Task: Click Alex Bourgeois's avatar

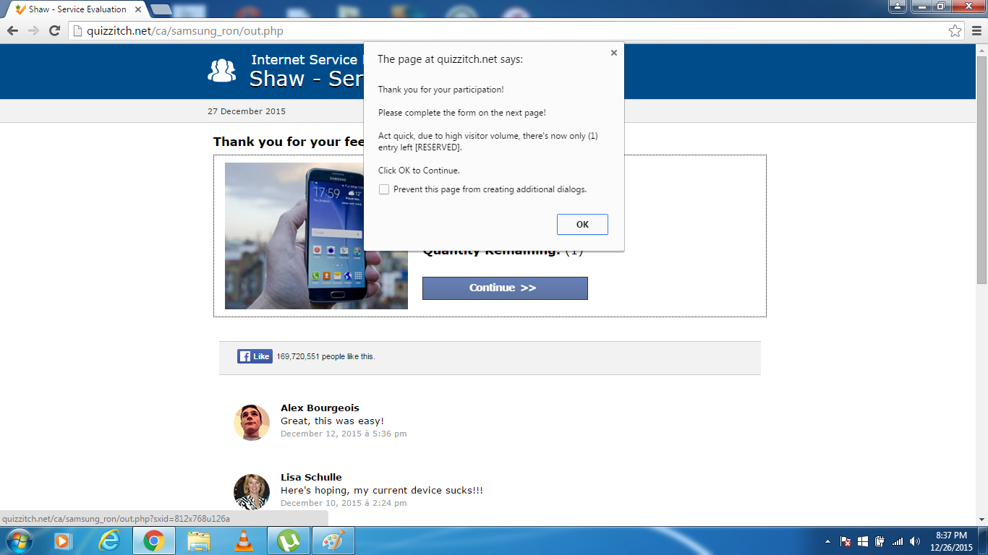Action: 252,422
